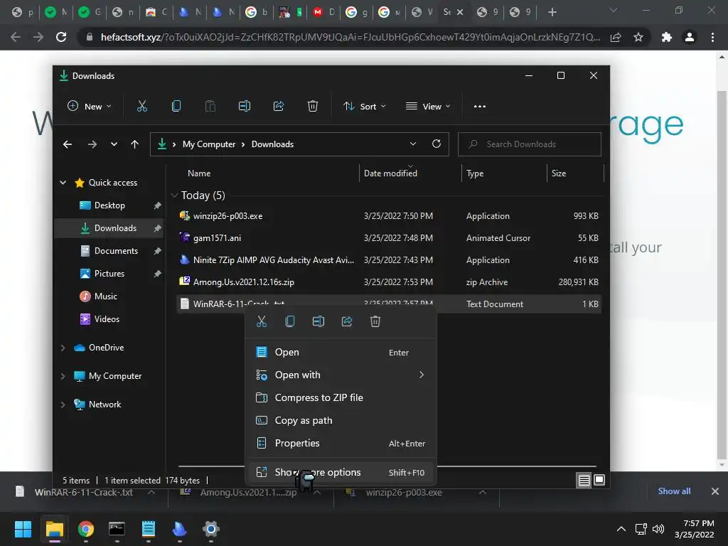Choose Open in the context menu
Viewport: 728px width, 546px height.
point(341,353)
